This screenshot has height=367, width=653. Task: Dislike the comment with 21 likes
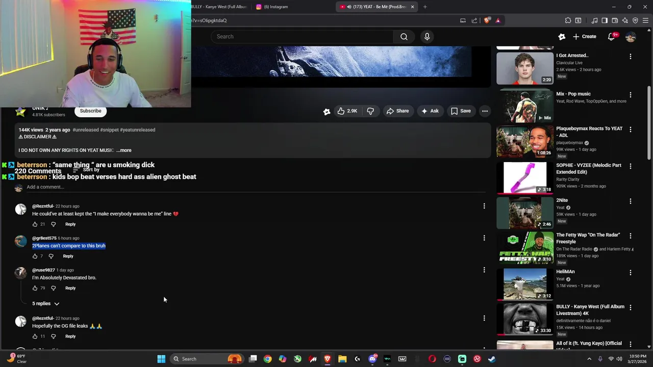(x=53, y=224)
